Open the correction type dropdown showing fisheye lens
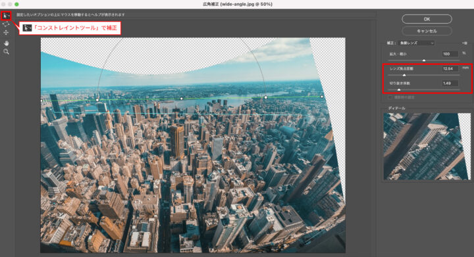 click(x=417, y=43)
